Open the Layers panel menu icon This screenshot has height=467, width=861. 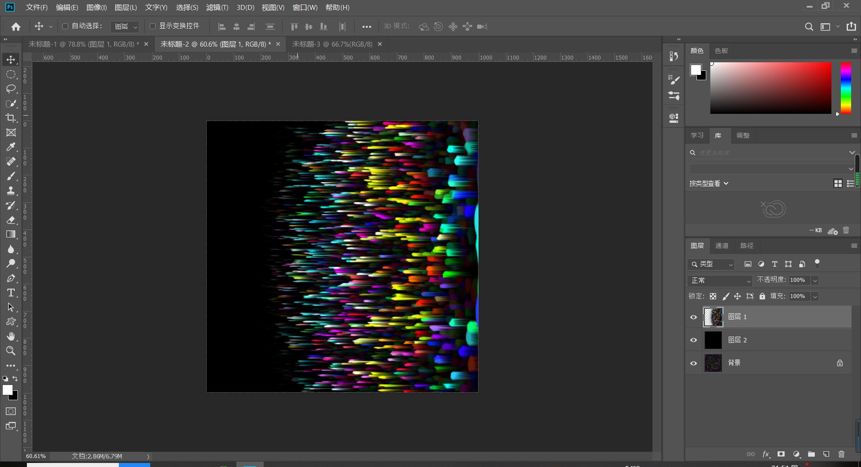pos(854,246)
